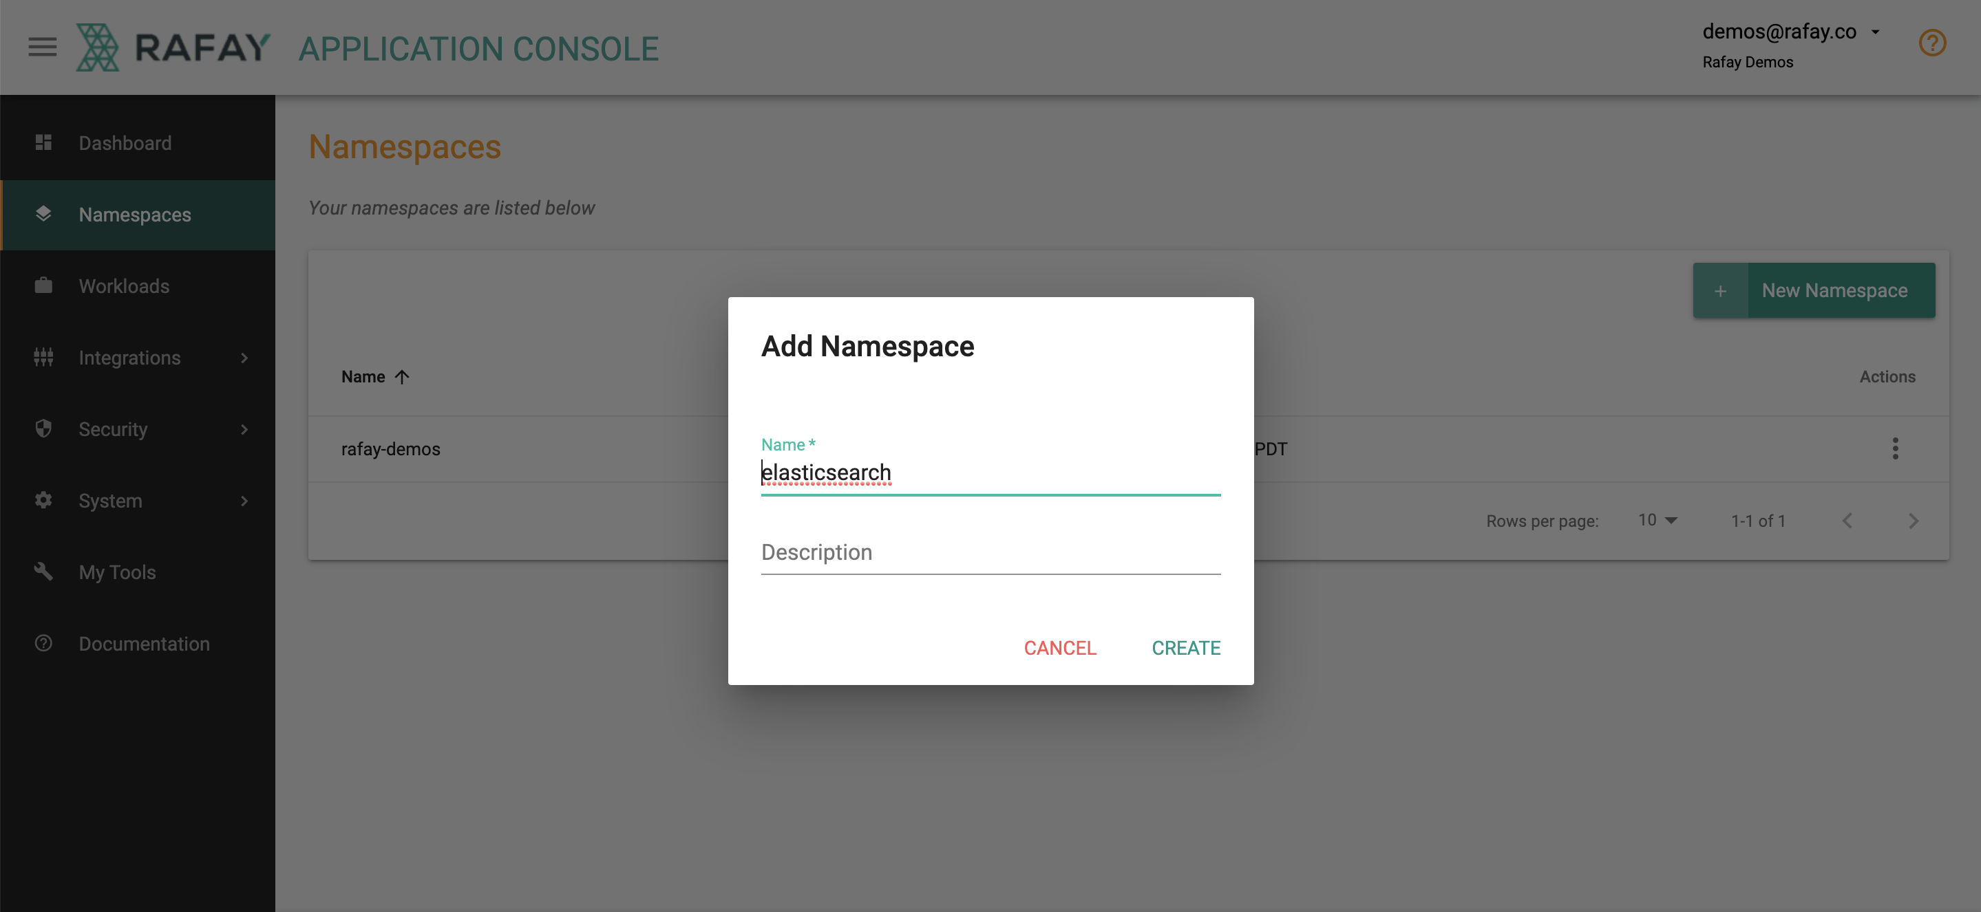Click the Rafay logo

tap(173, 47)
